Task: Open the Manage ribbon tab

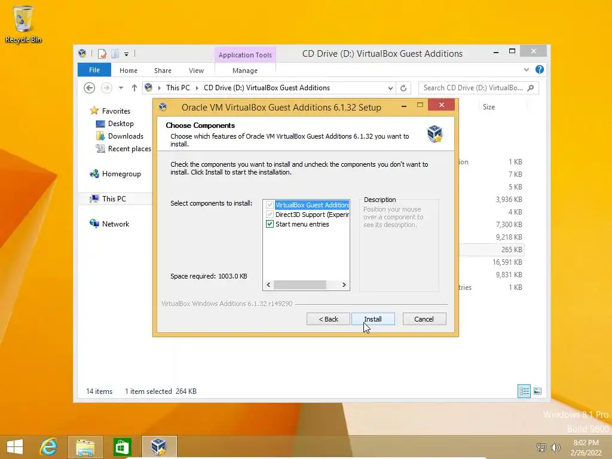Action: (x=245, y=71)
